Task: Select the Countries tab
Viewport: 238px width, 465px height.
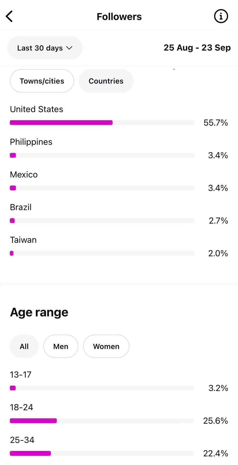Action: 106,81
